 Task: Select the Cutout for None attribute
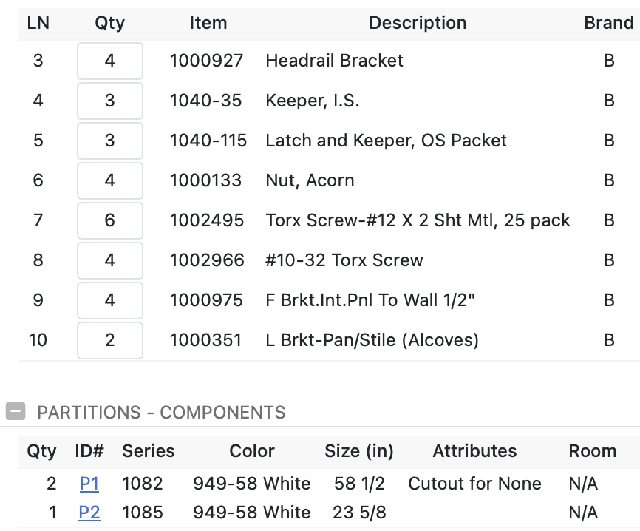(x=474, y=484)
